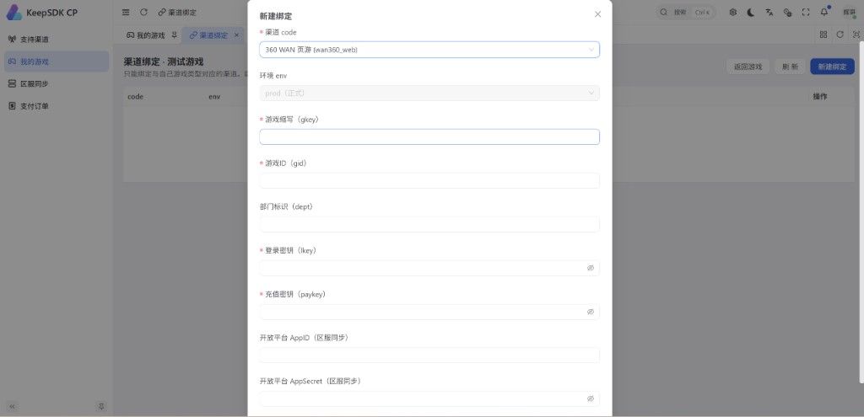Close the 新建绑定 dialog
The image size is (864, 417).
[x=598, y=14]
